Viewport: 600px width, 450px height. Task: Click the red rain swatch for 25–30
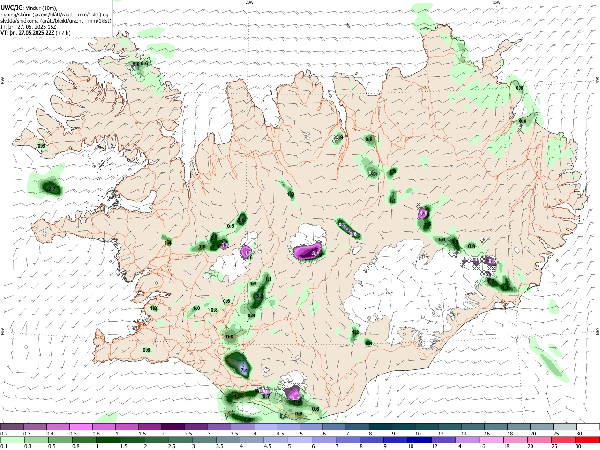coord(563,440)
